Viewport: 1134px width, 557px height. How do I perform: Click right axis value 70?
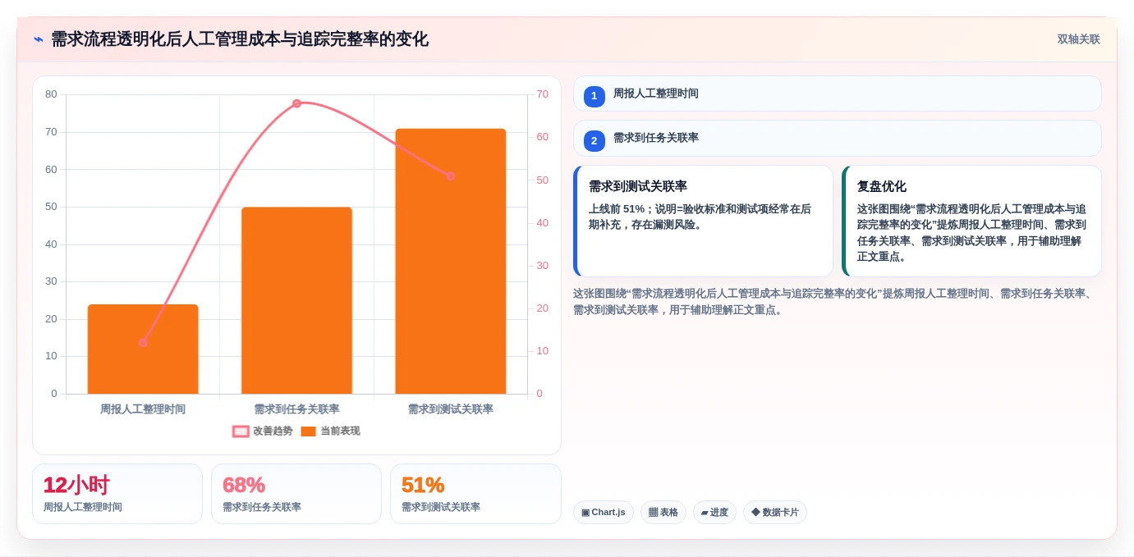tap(542, 94)
